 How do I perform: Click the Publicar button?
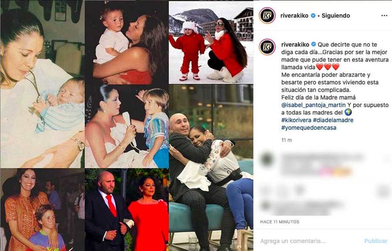[376, 241]
